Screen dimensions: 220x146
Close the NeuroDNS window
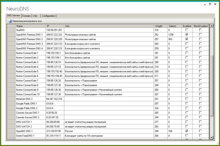(x=215, y=4)
